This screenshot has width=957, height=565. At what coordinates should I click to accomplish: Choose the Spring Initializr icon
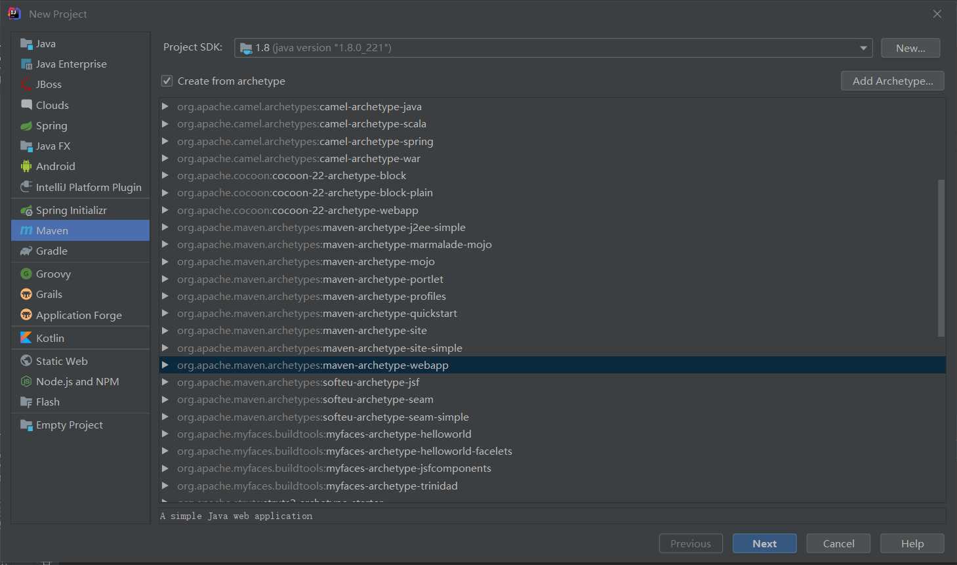[26, 211]
